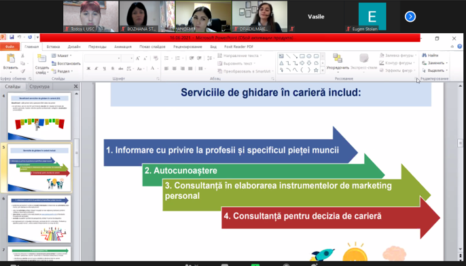Image resolution: width=466 pixels, height=266 pixels.
Task: Select the oval shape in shapes gallery
Action: (309, 56)
